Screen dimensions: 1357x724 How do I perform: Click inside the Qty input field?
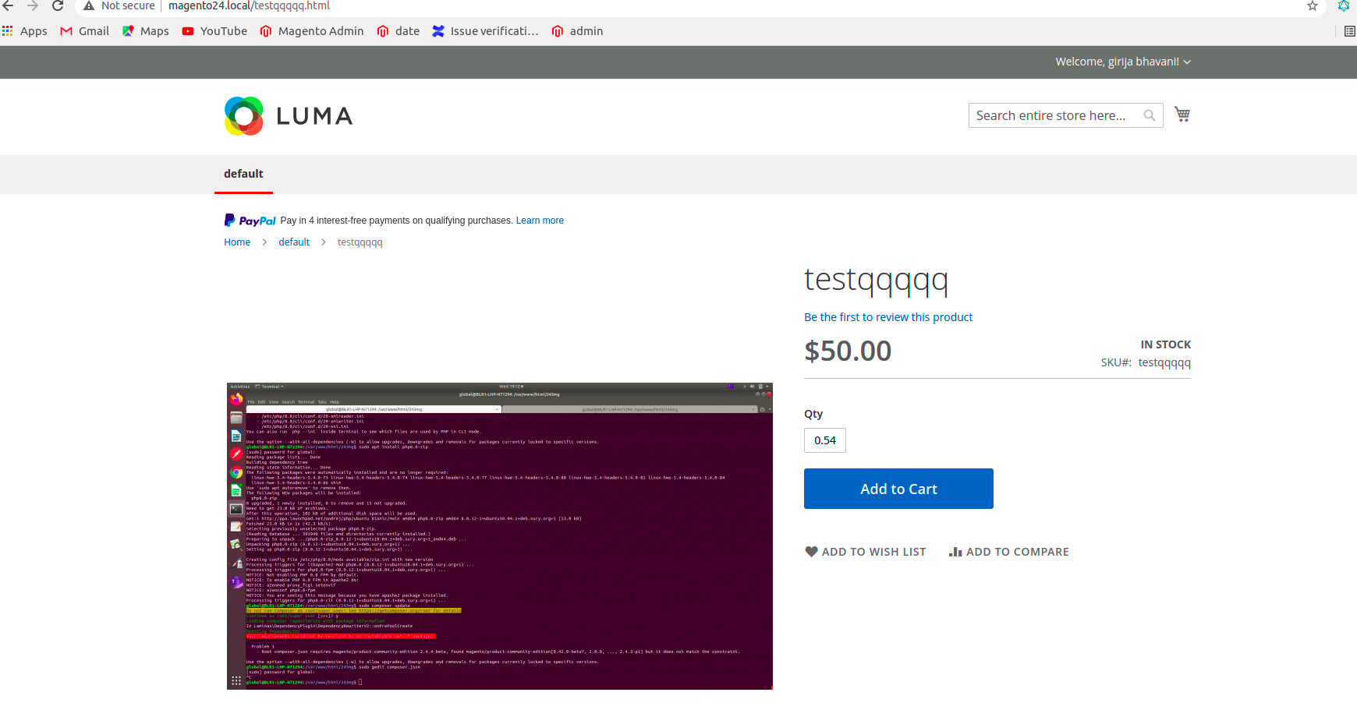point(824,440)
